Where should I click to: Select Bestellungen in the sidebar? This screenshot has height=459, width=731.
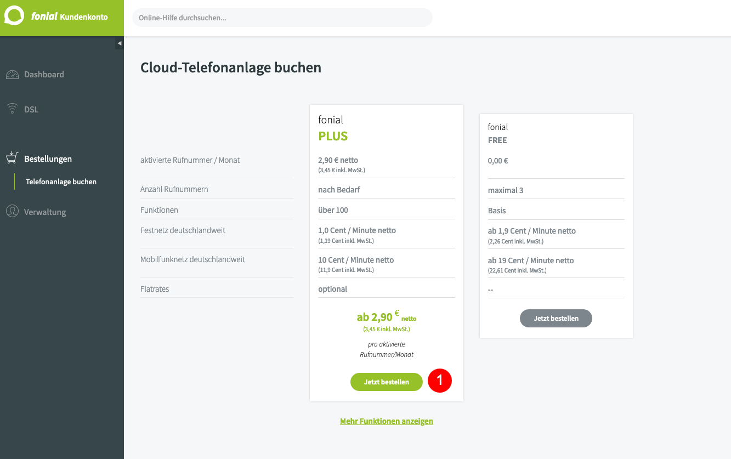tap(48, 159)
